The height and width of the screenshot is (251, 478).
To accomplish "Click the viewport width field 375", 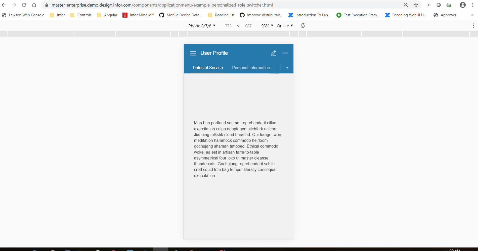I will (228, 26).
